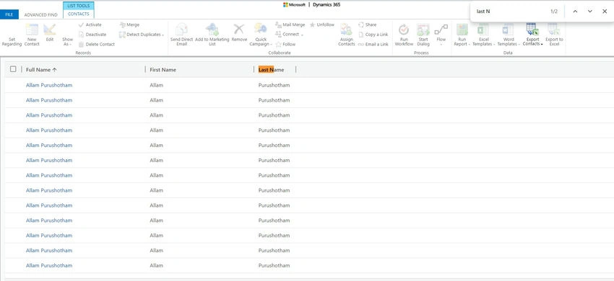Click Copy a Link
614x281 pixels.
click(x=373, y=35)
